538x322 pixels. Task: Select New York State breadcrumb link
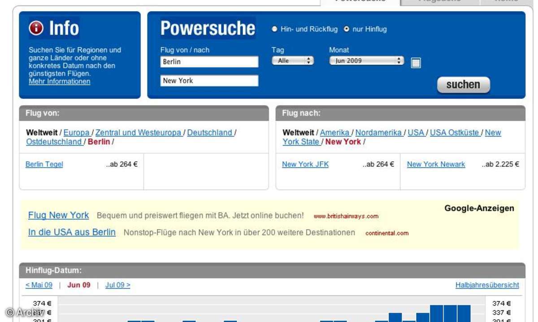[301, 142]
